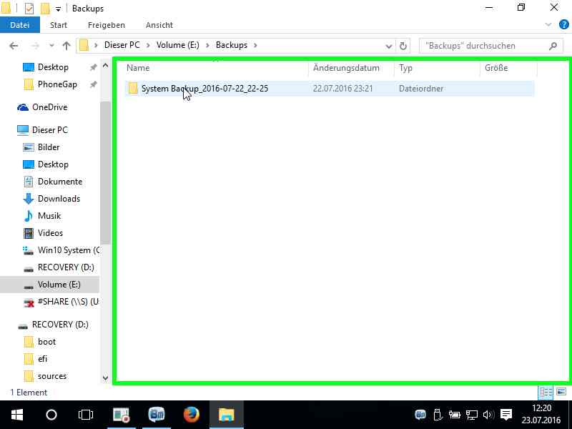
Task: Switch to the Start ribbon tab
Action: (x=59, y=25)
